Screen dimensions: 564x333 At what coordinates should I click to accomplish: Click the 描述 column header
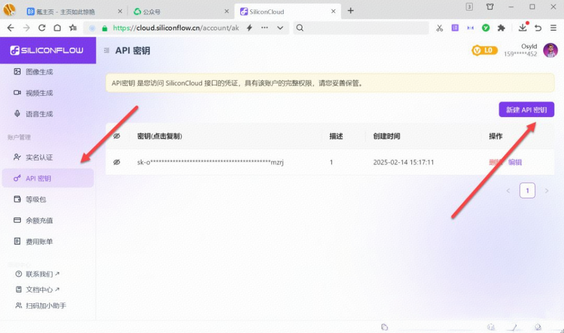point(337,136)
